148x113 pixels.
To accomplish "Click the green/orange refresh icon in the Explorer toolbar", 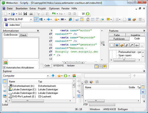I will point(74,76).
